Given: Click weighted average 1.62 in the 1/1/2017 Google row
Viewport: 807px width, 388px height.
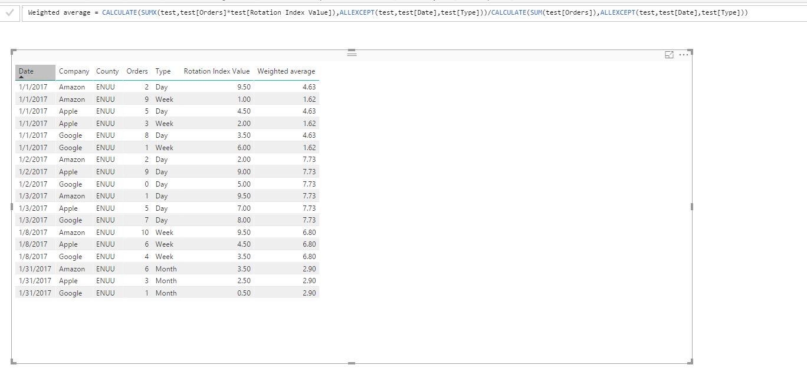Looking at the screenshot, I should pyautogui.click(x=309, y=148).
